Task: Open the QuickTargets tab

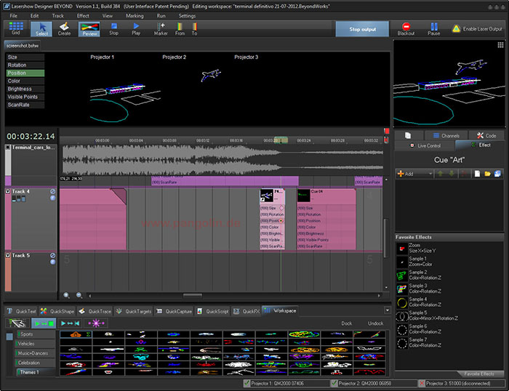Action: (133, 311)
